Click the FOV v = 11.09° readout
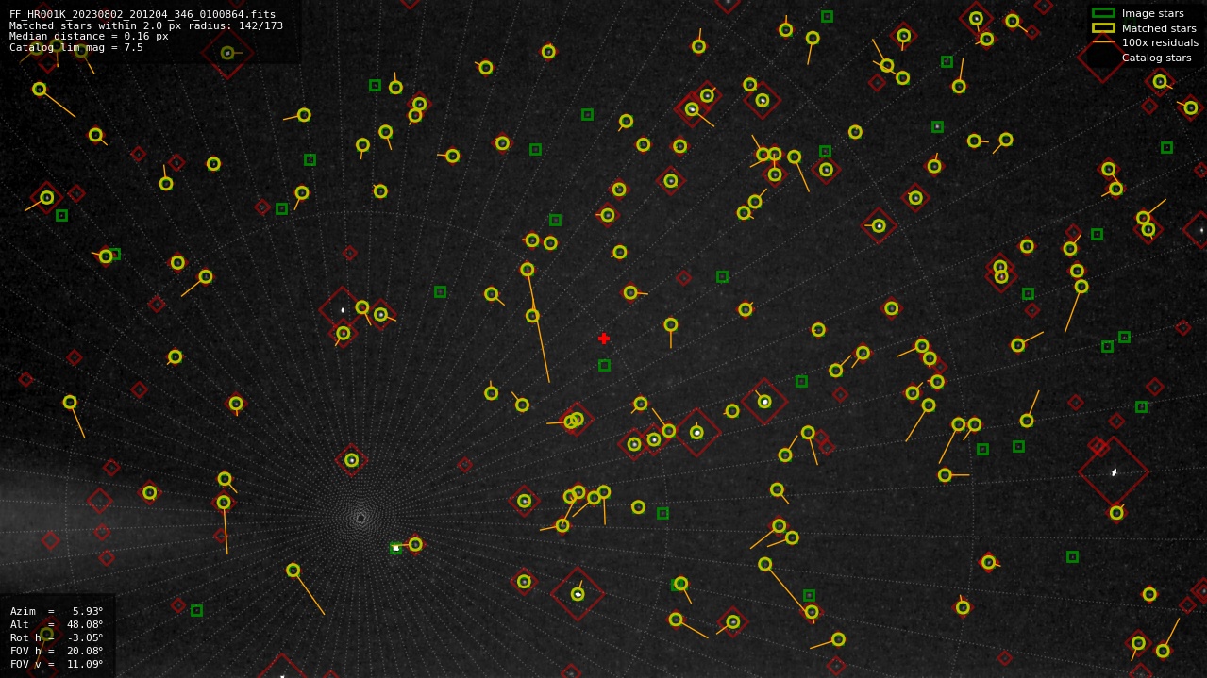Image resolution: width=1207 pixels, height=678 pixels. tap(57, 664)
